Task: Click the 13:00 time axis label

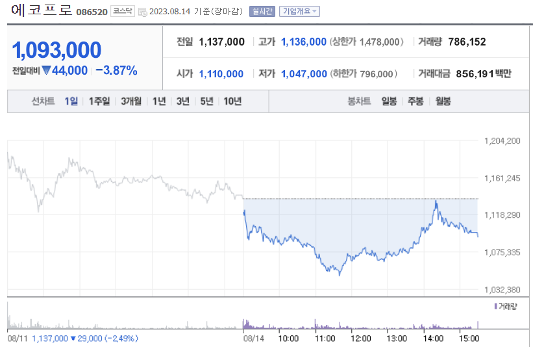Action: pos(397,339)
